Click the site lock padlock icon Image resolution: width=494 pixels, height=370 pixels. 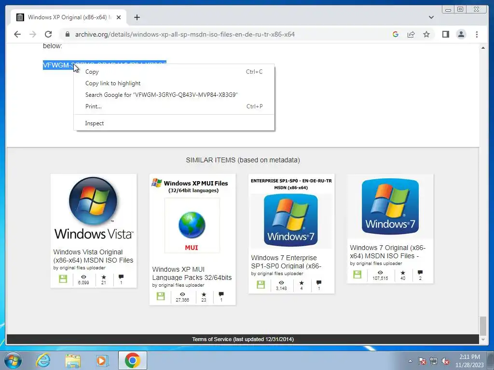[68, 34]
